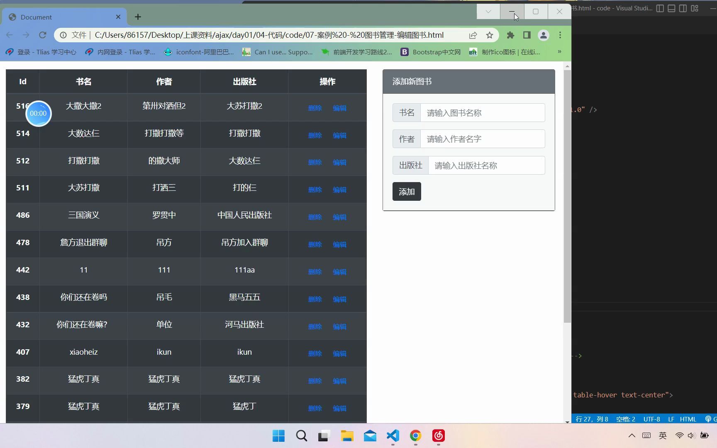The height and width of the screenshot is (448, 717).
Task: Click 删除 for book 379
Action: [315, 408]
